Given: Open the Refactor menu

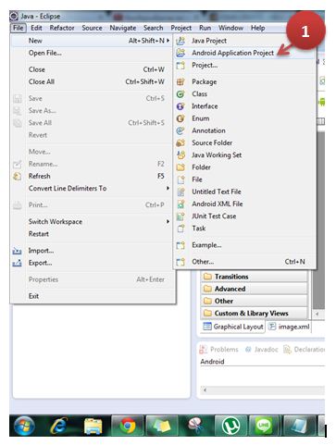Looking at the screenshot, I should [62, 28].
